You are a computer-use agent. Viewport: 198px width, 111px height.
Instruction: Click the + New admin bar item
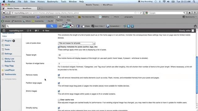point(46,31)
